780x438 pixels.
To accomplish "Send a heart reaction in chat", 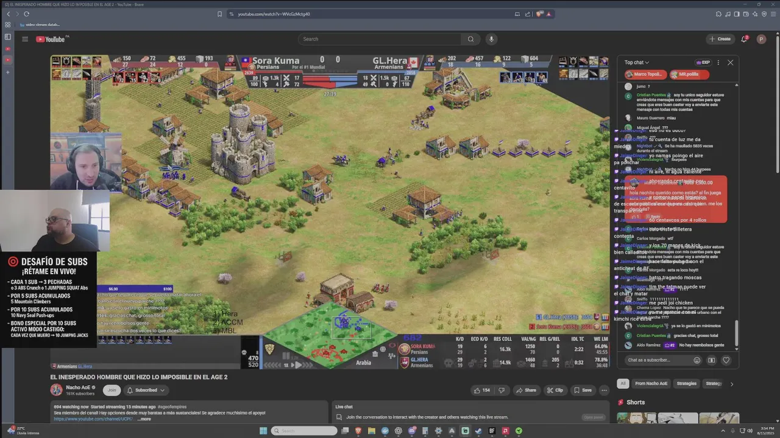I will (x=726, y=360).
